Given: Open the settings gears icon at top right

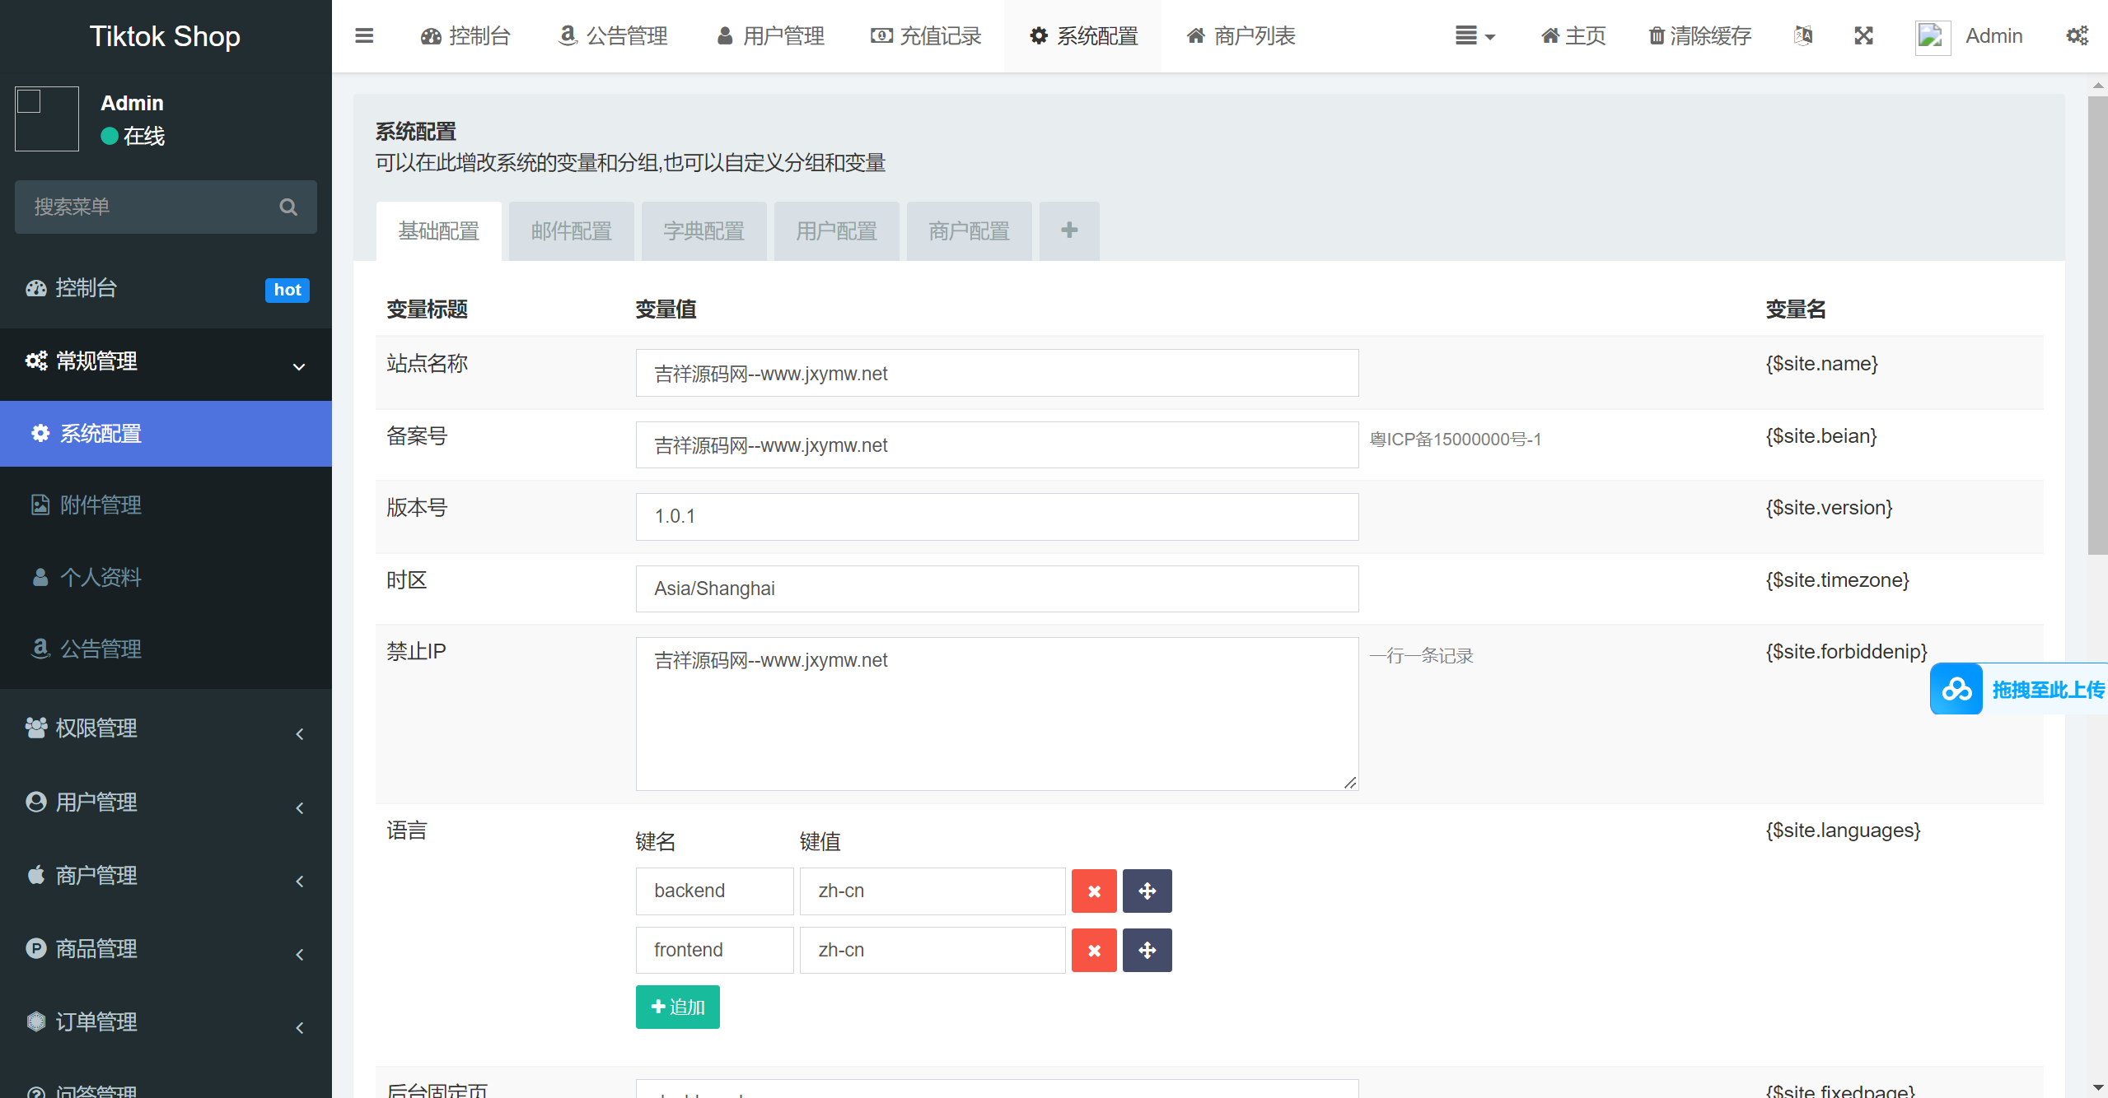Looking at the screenshot, I should [x=2078, y=35].
